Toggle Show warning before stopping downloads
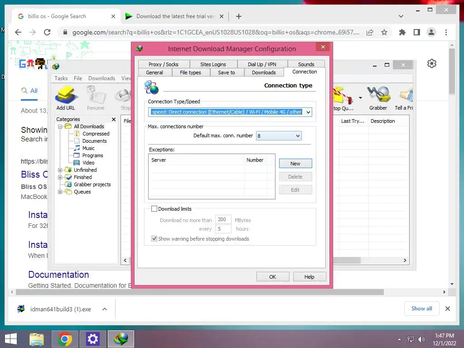The width and height of the screenshot is (464, 348). (154, 238)
